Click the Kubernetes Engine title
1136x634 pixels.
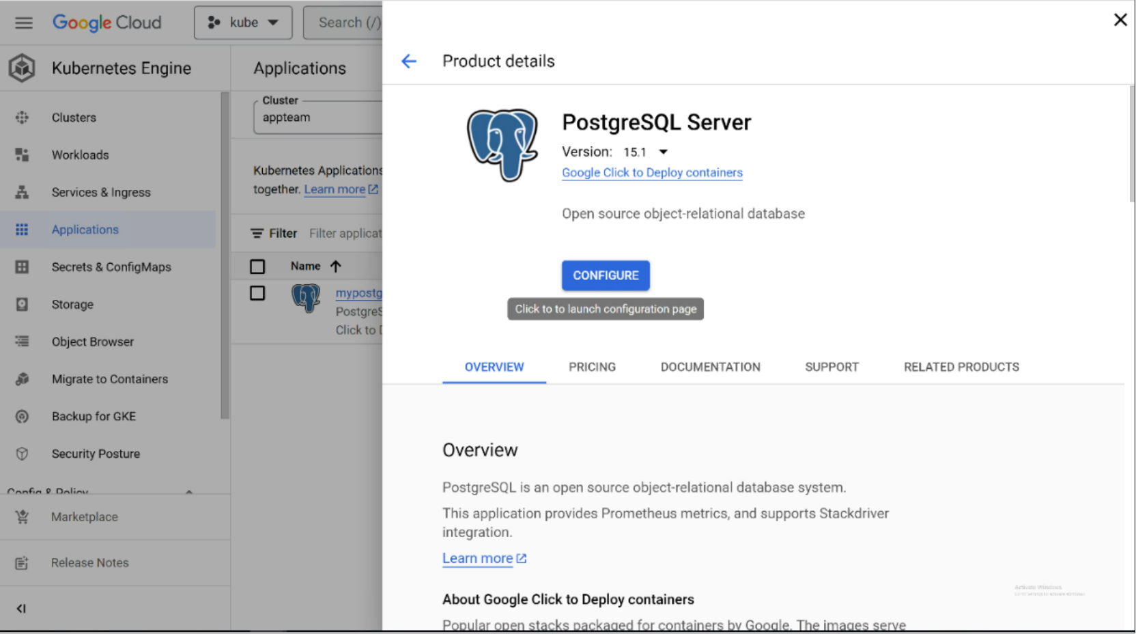click(x=122, y=68)
